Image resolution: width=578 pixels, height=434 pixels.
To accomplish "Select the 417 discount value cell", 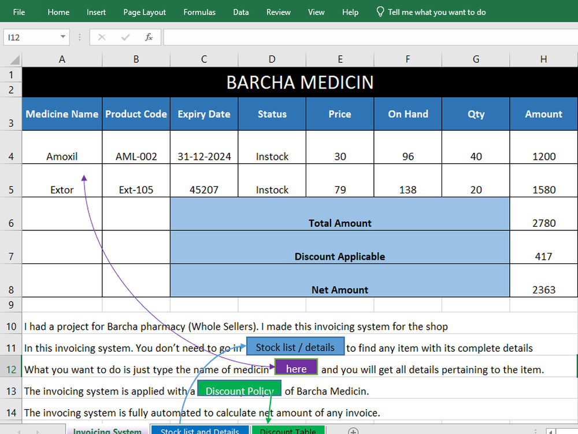I will [544, 247].
